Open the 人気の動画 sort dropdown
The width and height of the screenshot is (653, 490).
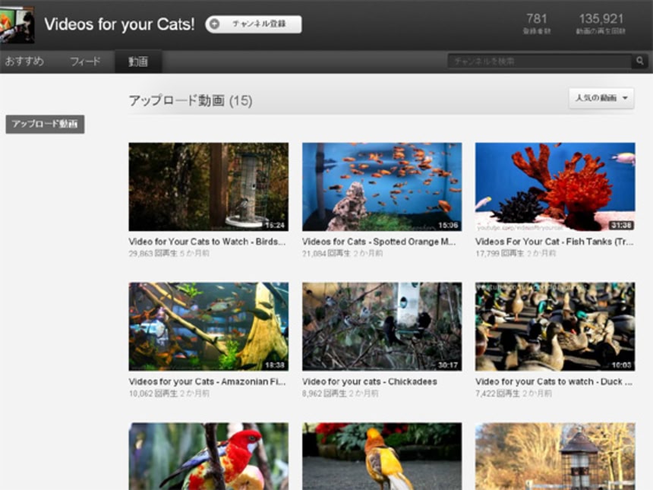(x=601, y=99)
